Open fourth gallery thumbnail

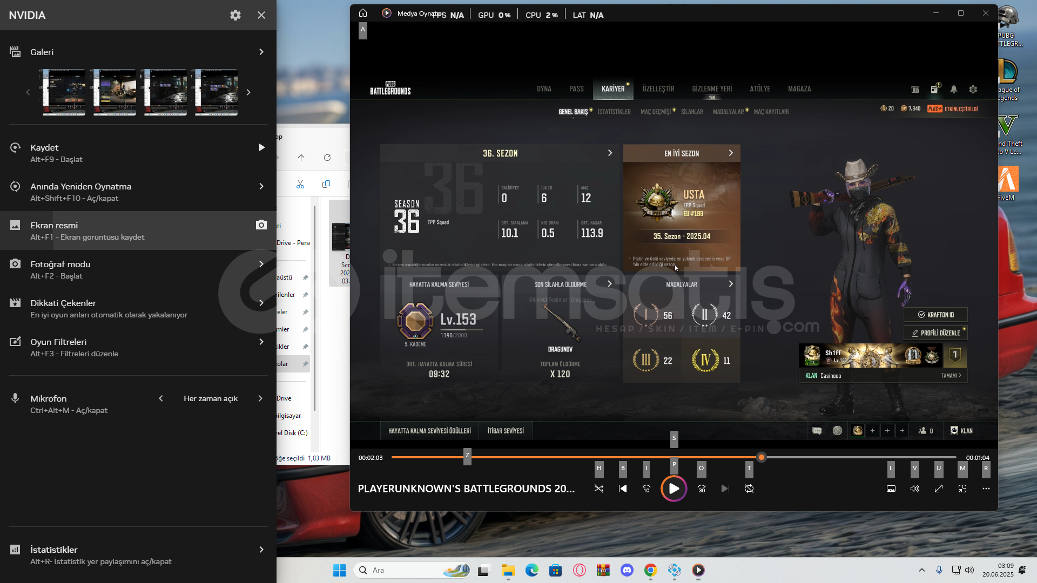216,92
